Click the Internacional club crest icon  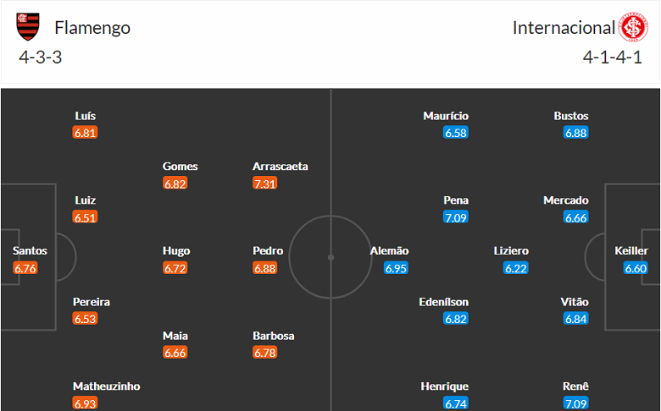(632, 27)
